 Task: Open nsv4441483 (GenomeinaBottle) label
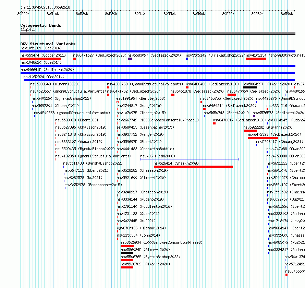(x=145, y=149)
